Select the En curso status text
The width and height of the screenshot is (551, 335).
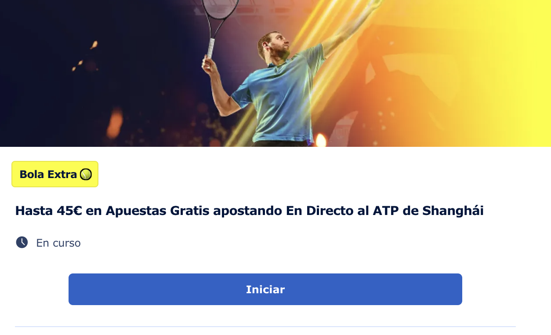pos(58,243)
